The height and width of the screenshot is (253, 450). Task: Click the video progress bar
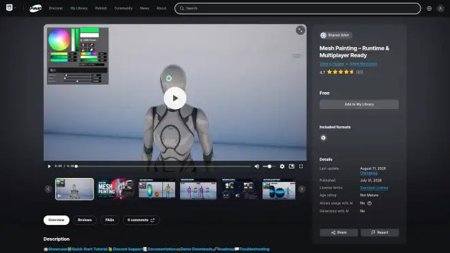164,166
